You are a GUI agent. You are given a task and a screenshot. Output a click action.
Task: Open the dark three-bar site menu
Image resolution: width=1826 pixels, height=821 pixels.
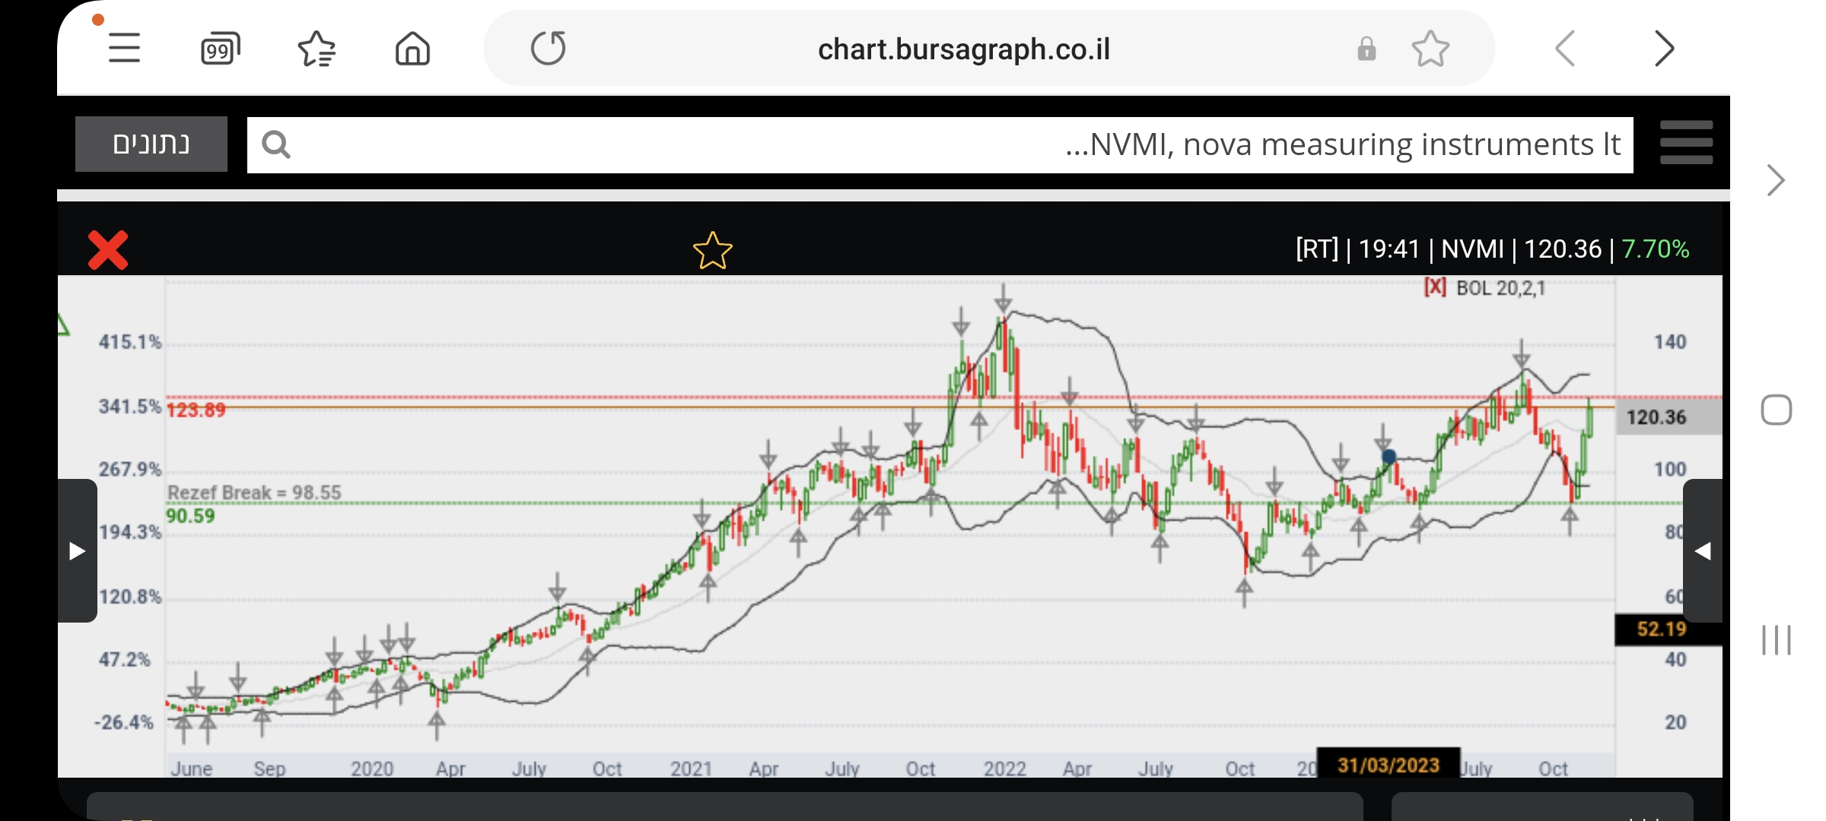click(1686, 143)
